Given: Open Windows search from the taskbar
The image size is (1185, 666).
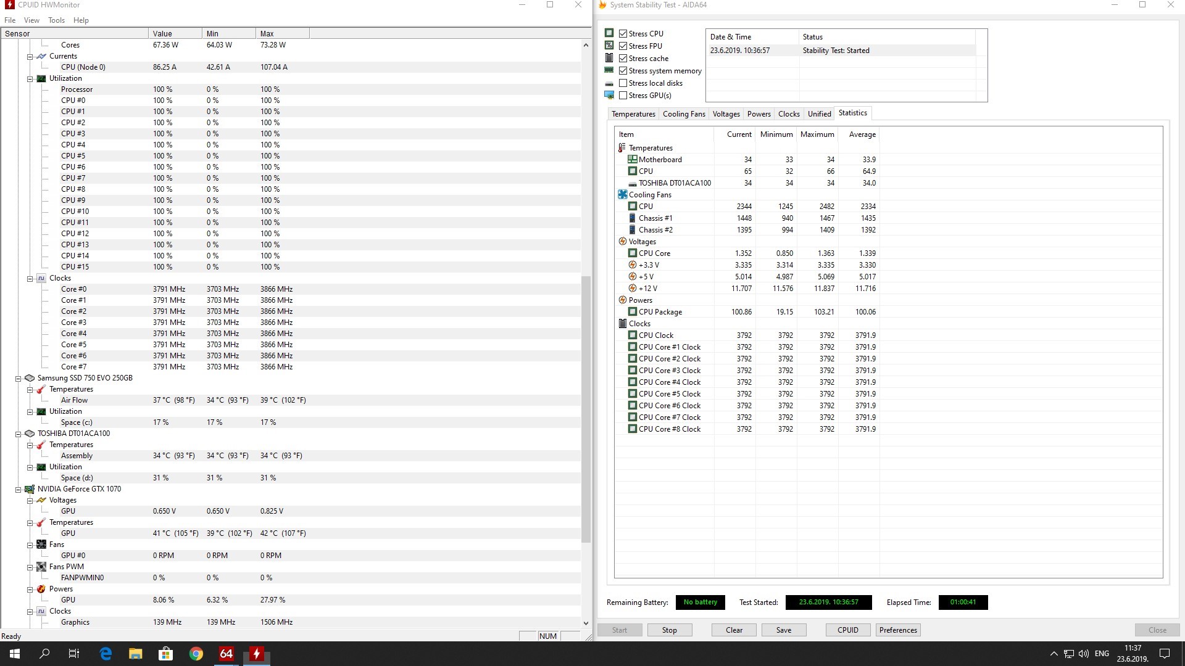Looking at the screenshot, I should pyautogui.click(x=44, y=654).
